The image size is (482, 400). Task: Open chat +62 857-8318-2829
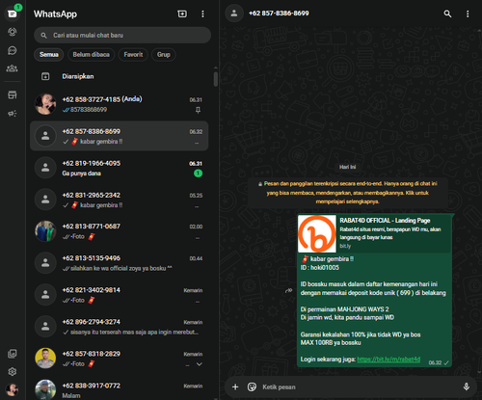[x=120, y=359]
